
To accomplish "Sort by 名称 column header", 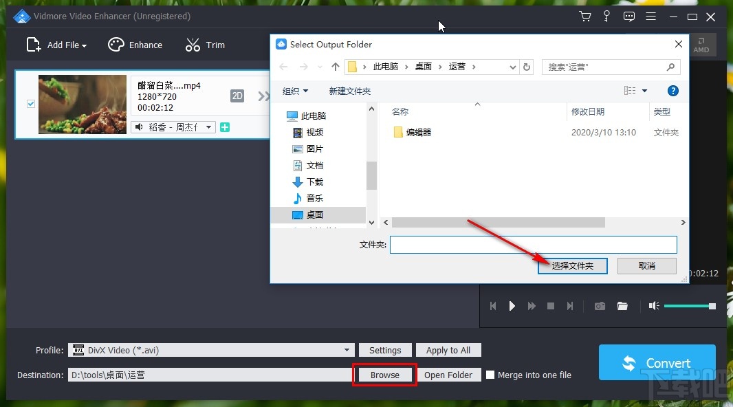I will (400, 111).
